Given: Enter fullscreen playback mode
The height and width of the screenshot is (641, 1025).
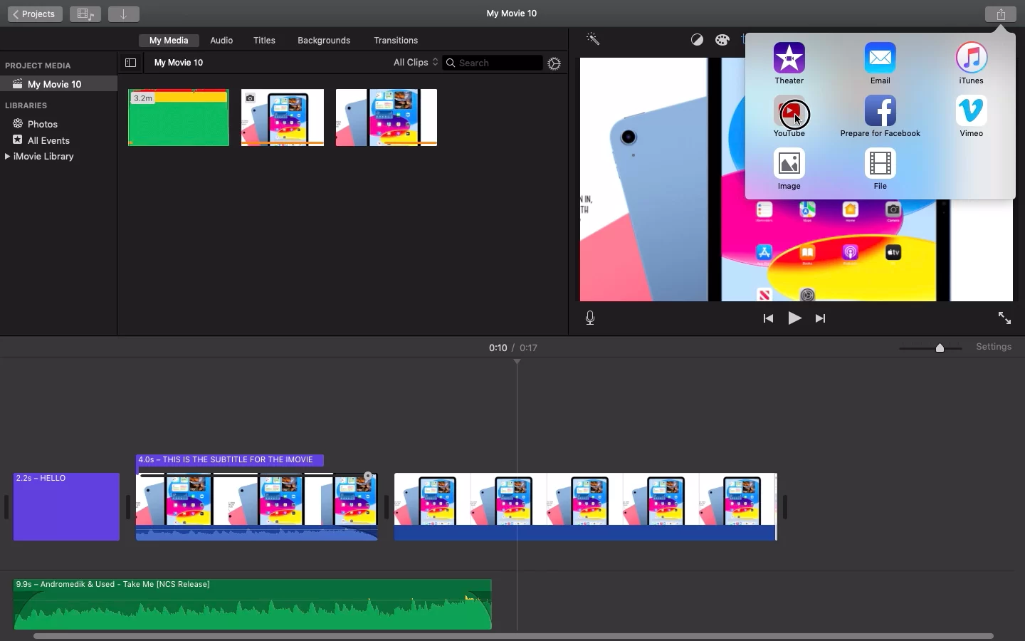Looking at the screenshot, I should click(1004, 318).
